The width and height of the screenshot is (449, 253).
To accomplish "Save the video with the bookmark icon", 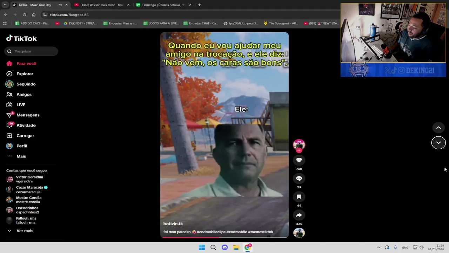I will [299, 197].
